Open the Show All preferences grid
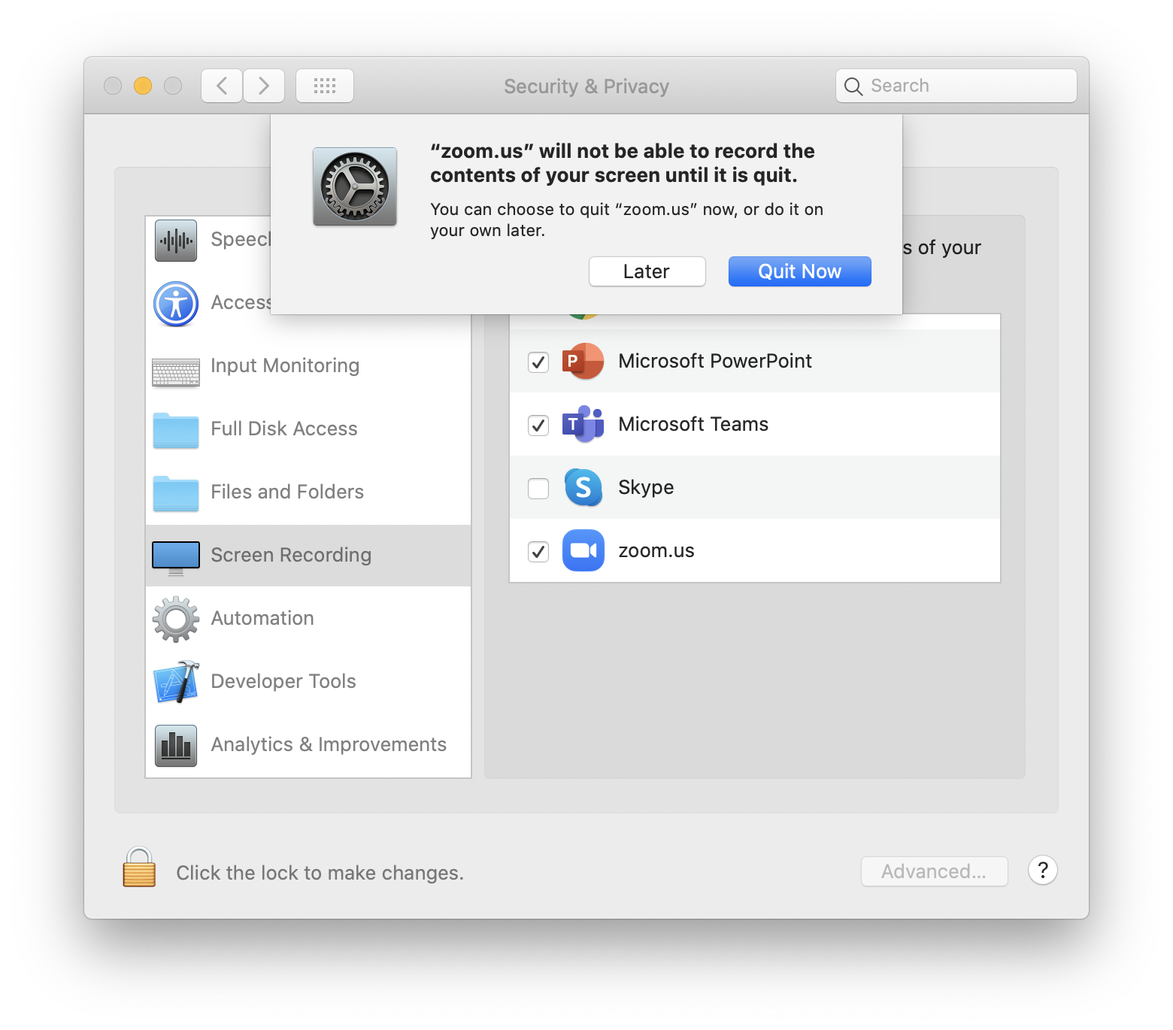This screenshot has height=1030, width=1173. tap(324, 85)
